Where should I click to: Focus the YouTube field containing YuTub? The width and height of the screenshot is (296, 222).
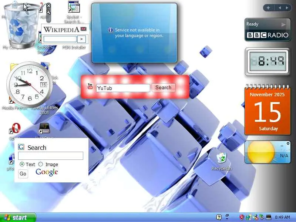[123, 88]
